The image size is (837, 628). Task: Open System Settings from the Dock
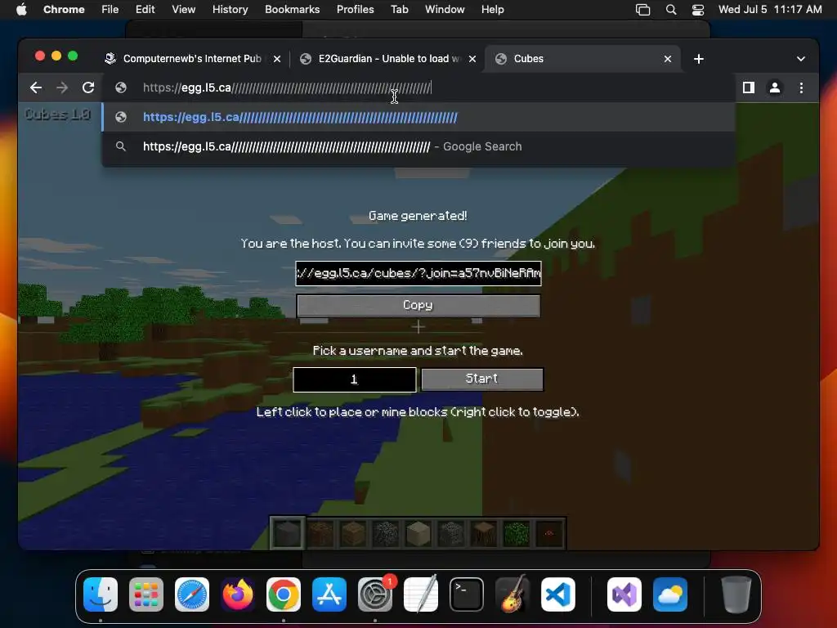pos(375,594)
